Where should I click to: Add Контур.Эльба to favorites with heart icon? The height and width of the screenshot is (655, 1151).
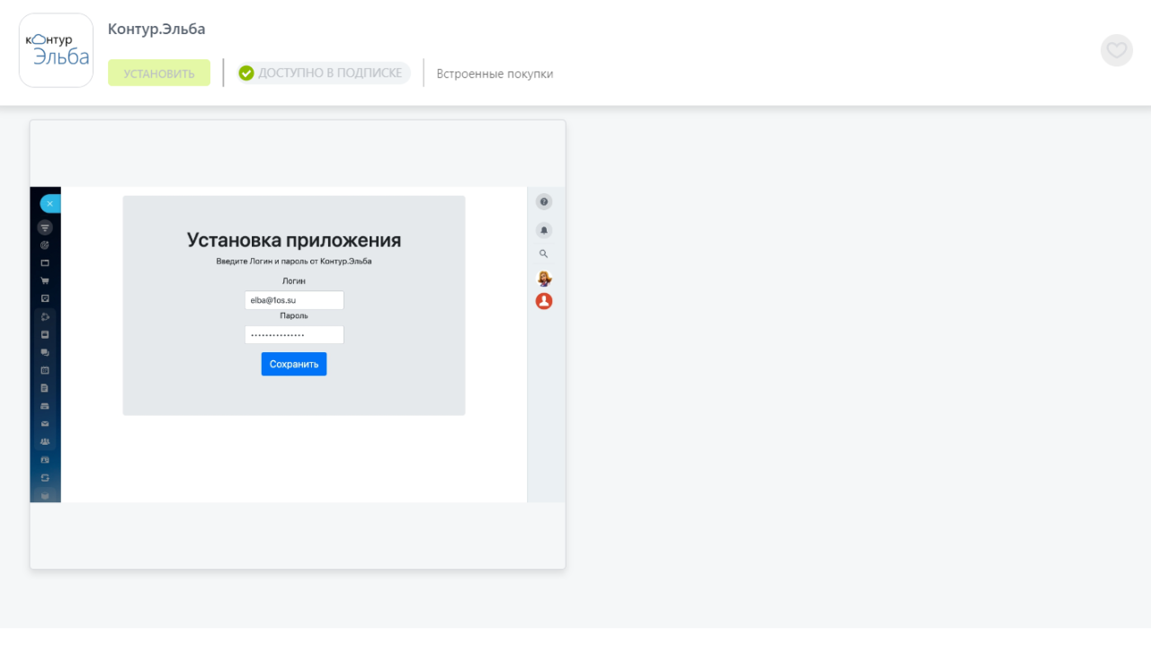pos(1117,50)
